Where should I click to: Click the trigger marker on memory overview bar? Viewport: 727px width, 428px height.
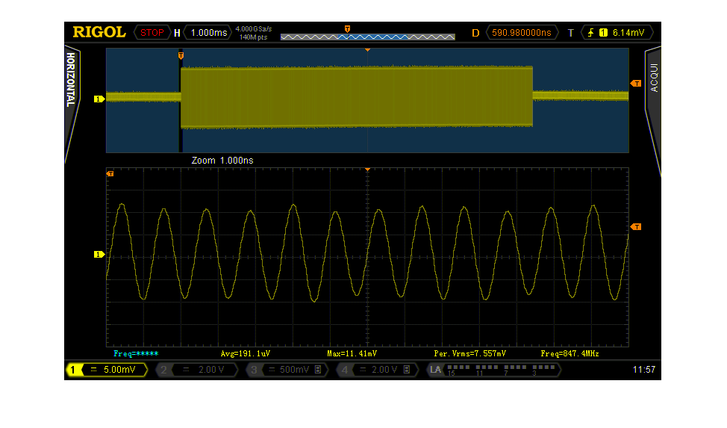(347, 29)
